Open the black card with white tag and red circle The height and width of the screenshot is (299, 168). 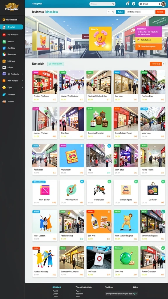point(99,261)
